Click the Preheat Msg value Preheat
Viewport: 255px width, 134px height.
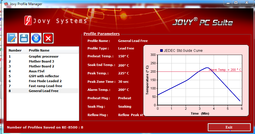125,98
